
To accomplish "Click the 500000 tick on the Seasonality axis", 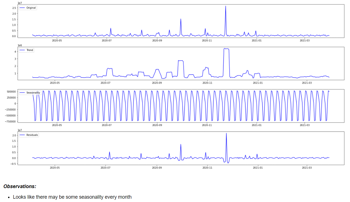I will (11, 91).
